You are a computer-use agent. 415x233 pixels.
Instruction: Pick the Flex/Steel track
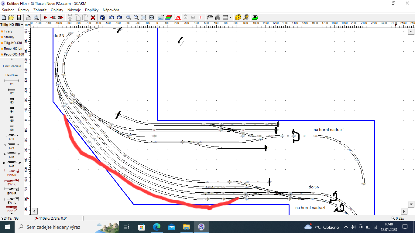(x=12, y=75)
